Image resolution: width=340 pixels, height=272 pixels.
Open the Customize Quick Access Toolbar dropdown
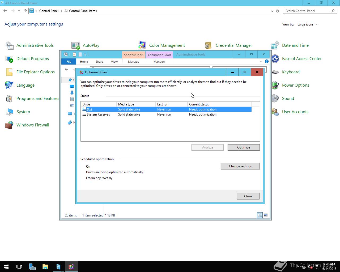(x=85, y=54)
